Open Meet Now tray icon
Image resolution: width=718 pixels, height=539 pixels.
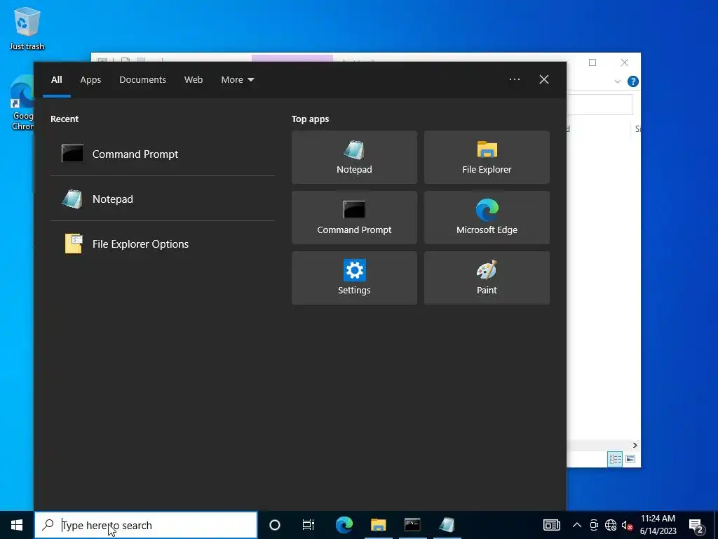[594, 525]
